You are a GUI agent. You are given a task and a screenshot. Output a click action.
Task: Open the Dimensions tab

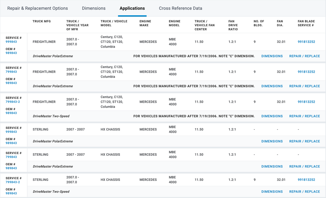point(94,8)
